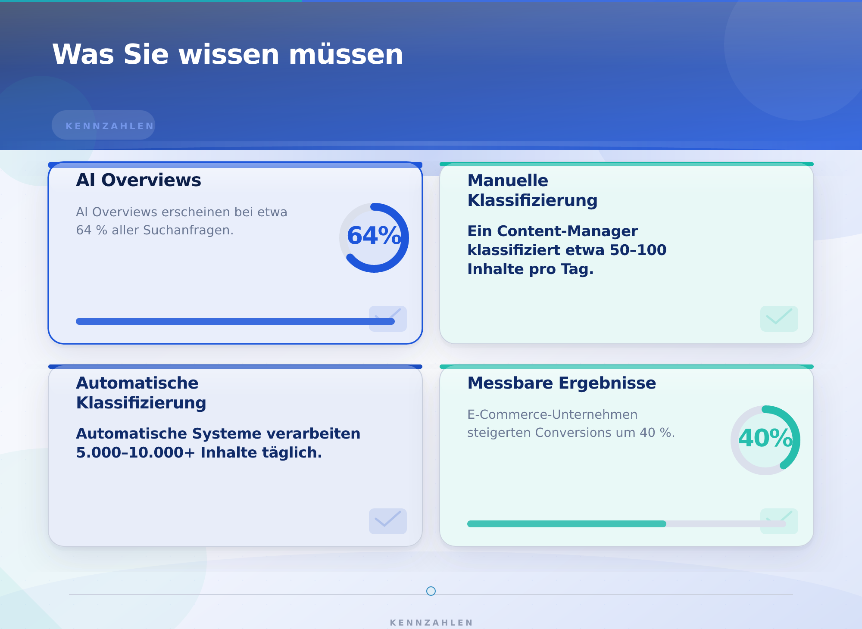Click text 'Ein Content-Manager klassifiziert etwa 50–100'

click(x=567, y=240)
